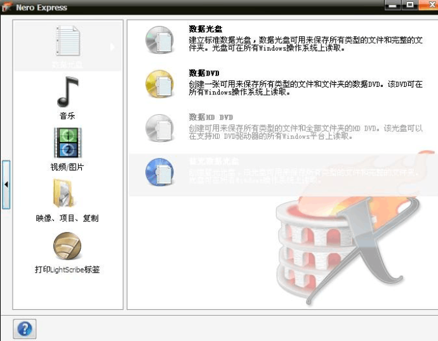The width and height of the screenshot is (438, 341).
Task: Select the 映像、项目、复制 label
Action: coord(67,218)
